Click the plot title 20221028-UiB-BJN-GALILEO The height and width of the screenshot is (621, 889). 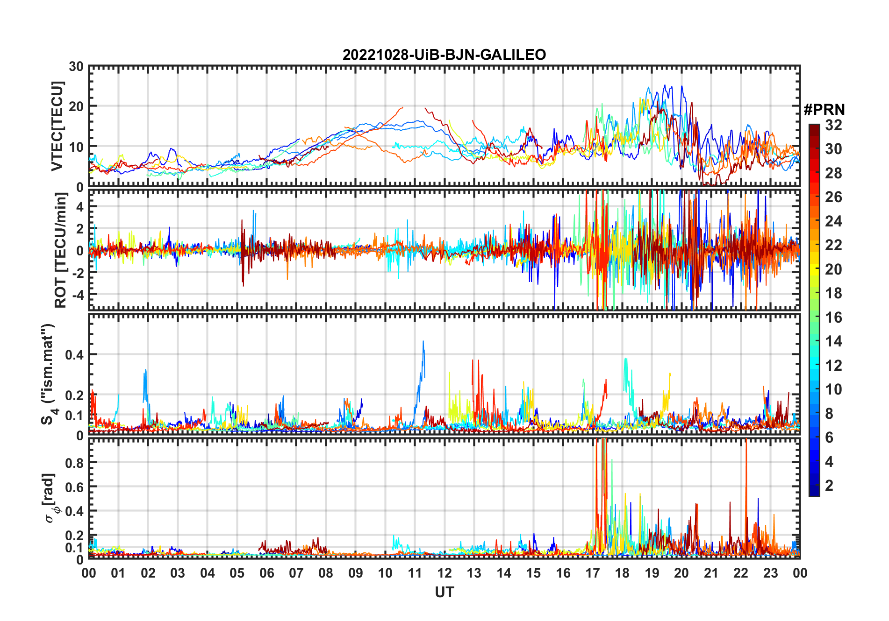(x=444, y=55)
